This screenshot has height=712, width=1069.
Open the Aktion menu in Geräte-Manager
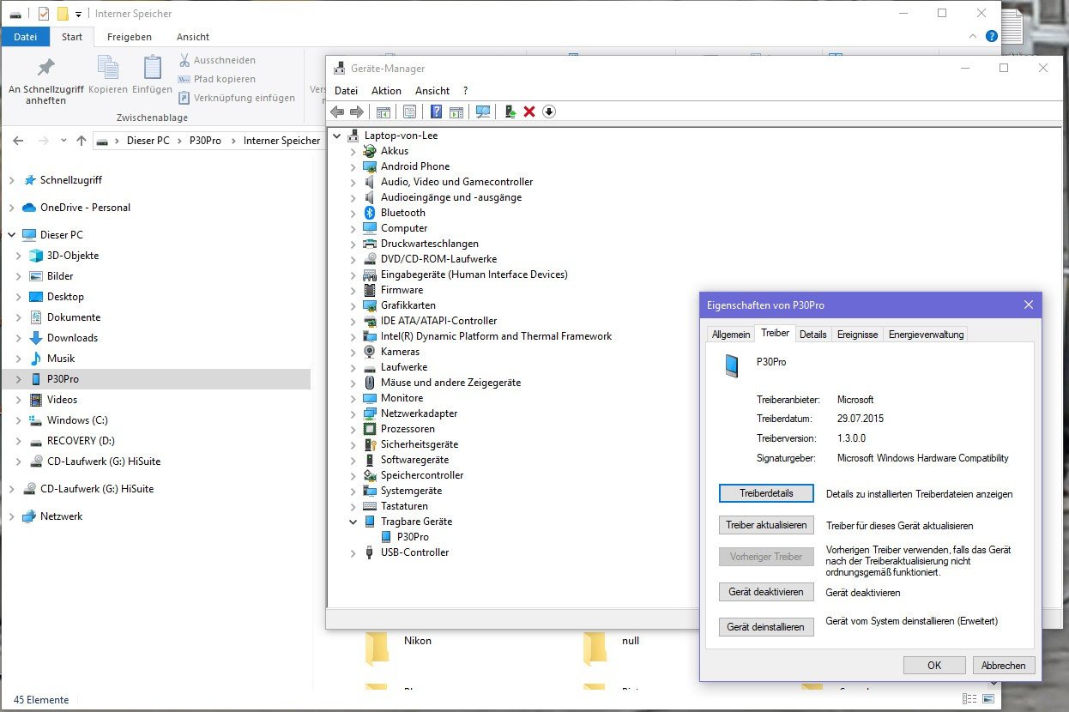(386, 91)
